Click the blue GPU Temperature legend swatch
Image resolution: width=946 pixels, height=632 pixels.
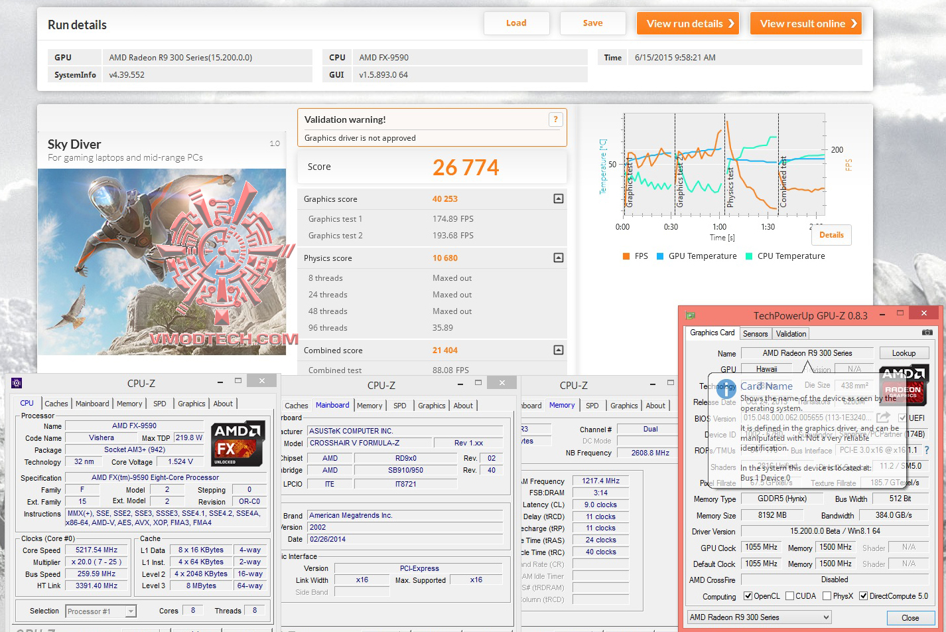(660, 256)
